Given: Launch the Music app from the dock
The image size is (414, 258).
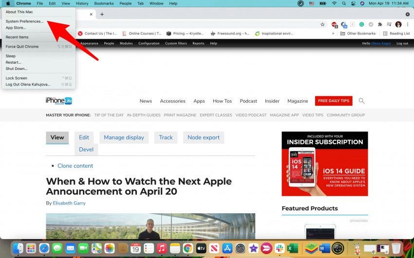Looking at the screenshot, I should coord(162,248).
